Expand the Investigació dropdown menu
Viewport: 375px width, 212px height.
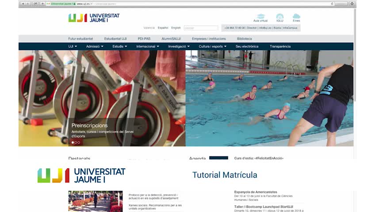(x=179, y=46)
